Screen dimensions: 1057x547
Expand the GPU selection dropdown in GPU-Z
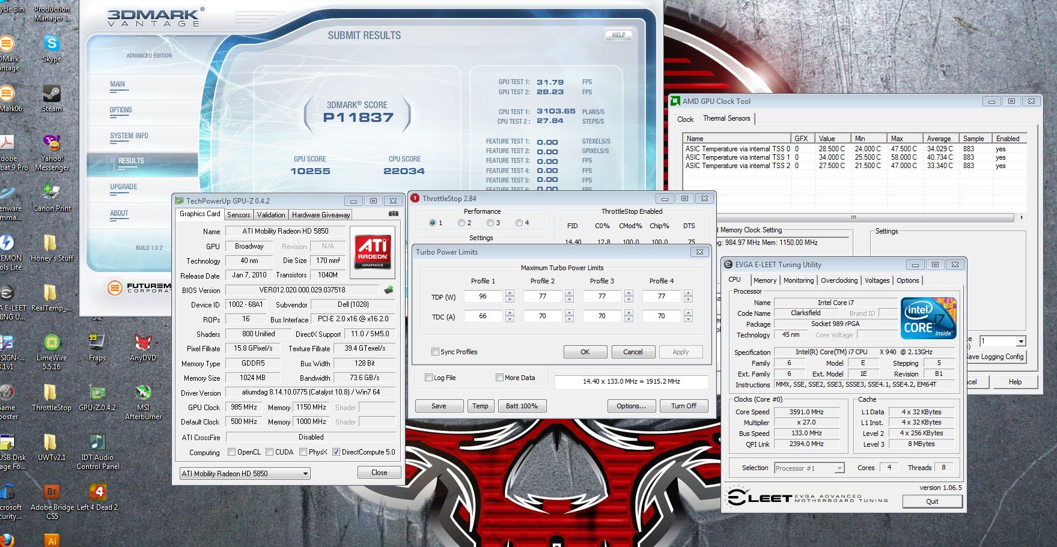[305, 474]
